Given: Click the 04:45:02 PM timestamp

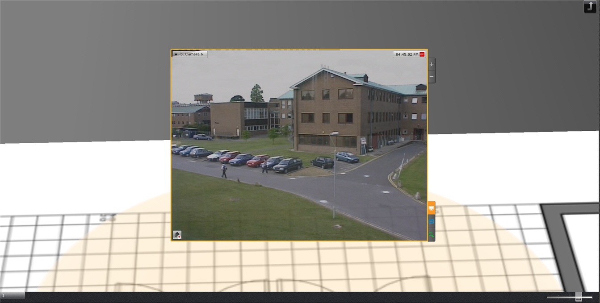Looking at the screenshot, I should click(x=407, y=54).
